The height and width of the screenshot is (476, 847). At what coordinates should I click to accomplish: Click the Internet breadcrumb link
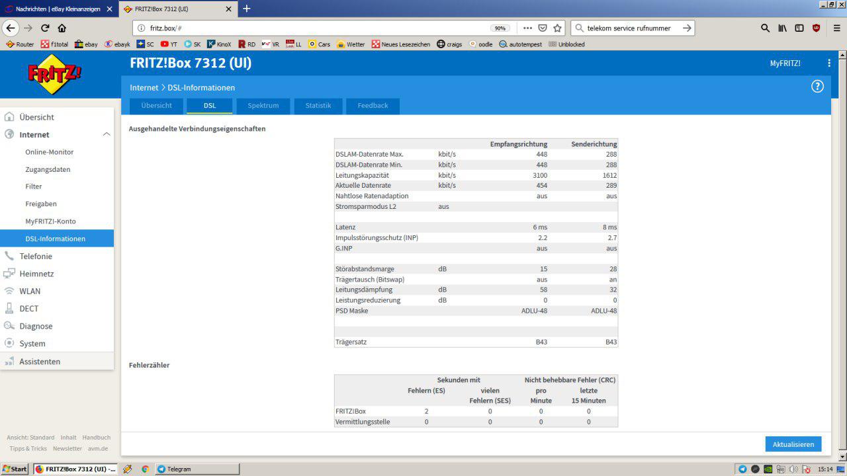coord(144,88)
